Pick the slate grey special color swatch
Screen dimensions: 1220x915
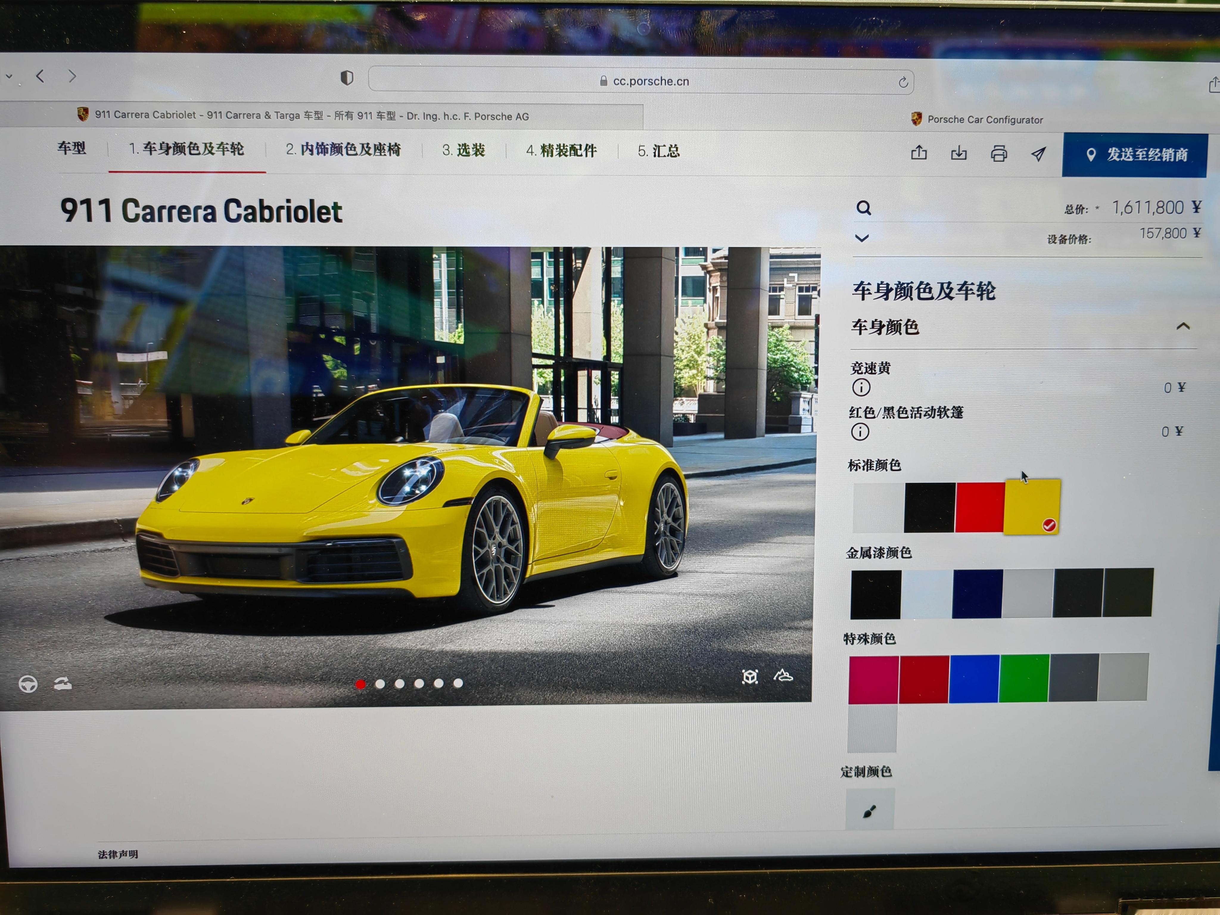click(1073, 677)
